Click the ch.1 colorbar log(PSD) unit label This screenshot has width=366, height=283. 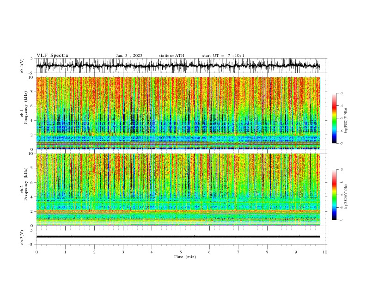pyautogui.click(x=346, y=120)
